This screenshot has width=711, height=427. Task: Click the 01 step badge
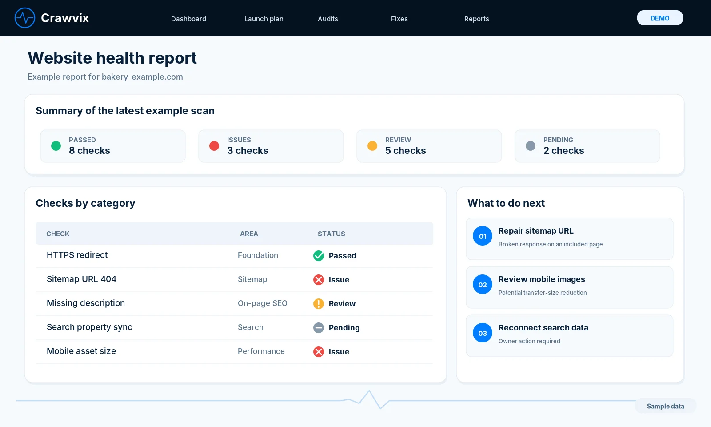pyautogui.click(x=483, y=236)
